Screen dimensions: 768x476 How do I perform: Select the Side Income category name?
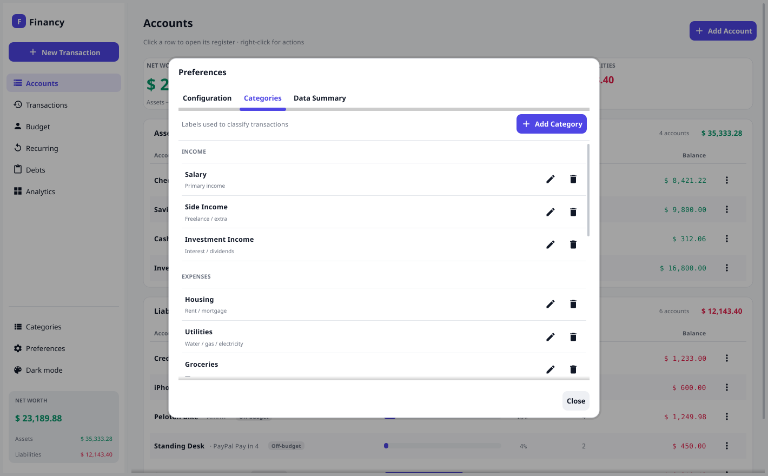pyautogui.click(x=206, y=207)
